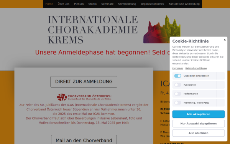230x144 pixels.
Task: Click the Chorverband Österreich logo
Action: pyautogui.click(x=84, y=97)
